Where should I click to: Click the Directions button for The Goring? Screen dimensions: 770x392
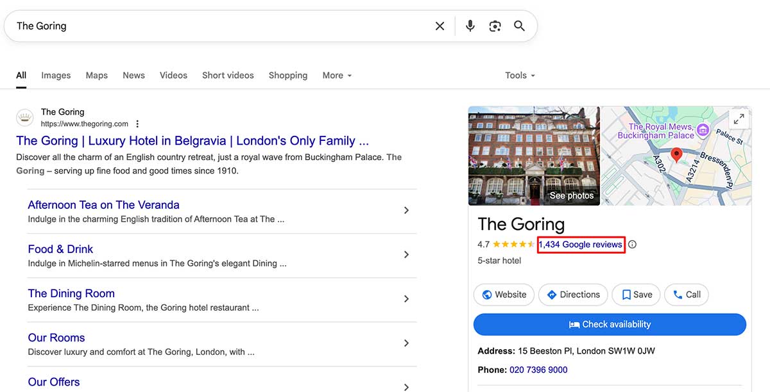(572, 295)
